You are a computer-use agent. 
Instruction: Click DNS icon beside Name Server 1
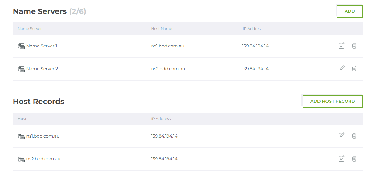click(21, 46)
